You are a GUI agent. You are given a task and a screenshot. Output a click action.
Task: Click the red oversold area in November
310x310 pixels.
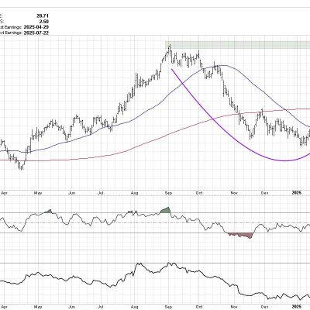[x=240, y=236]
